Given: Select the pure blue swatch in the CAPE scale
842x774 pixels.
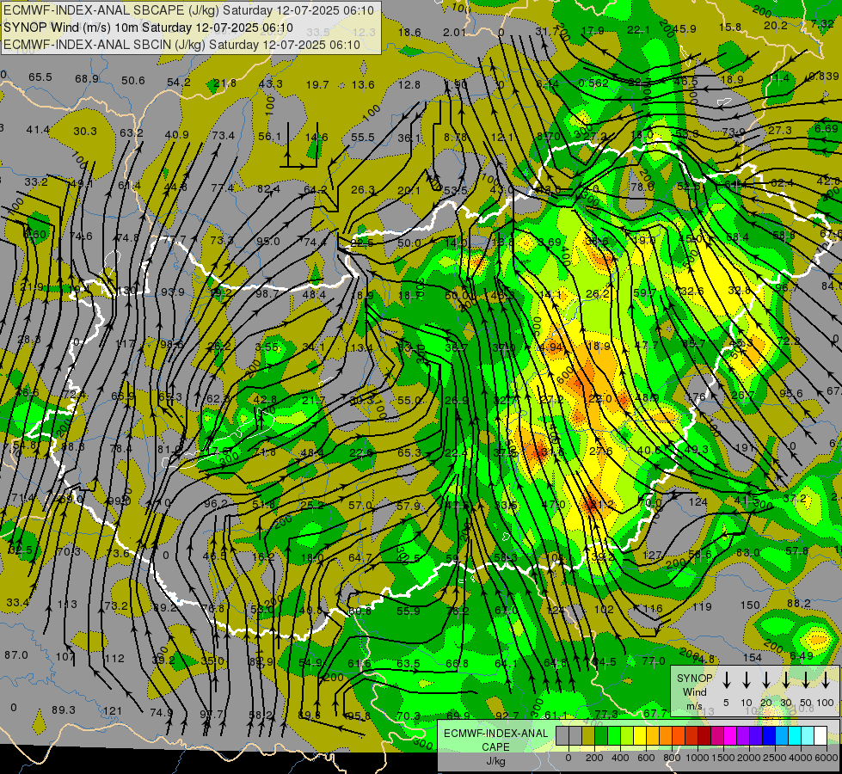Looking at the screenshot, I should 768,736.
